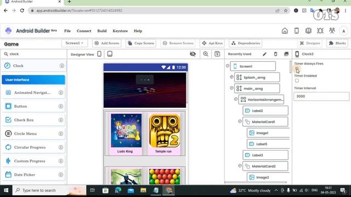Show info for Circle Menu component
Screen dimensions: 351x197
click(x=61, y=134)
